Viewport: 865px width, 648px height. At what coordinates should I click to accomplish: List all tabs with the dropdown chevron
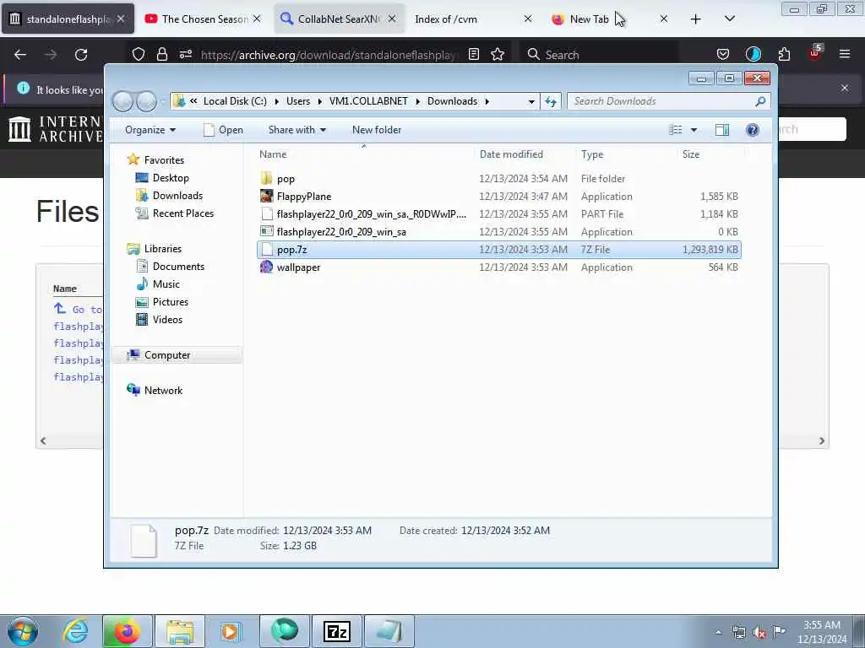(x=729, y=19)
